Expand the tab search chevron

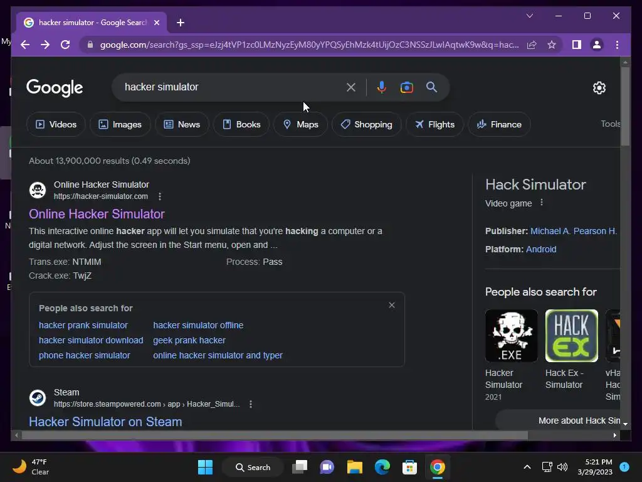tap(529, 16)
